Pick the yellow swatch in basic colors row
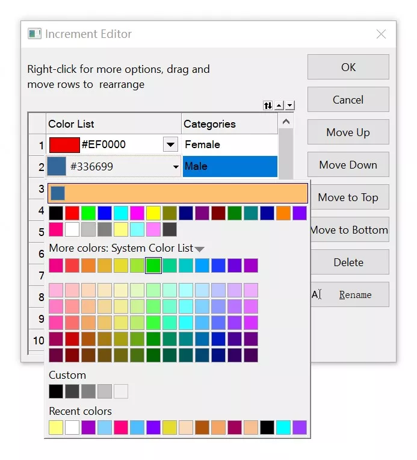The image size is (417, 460). pos(153,213)
